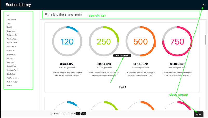This screenshot has width=208, height=118.
Task: Click the Section Library title
Action: [18, 5]
